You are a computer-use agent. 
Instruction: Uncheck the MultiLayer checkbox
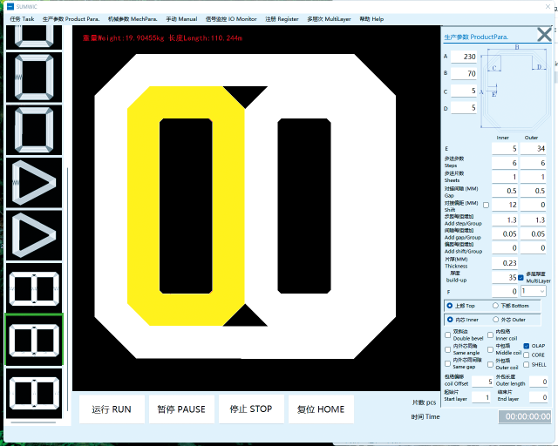tap(521, 277)
